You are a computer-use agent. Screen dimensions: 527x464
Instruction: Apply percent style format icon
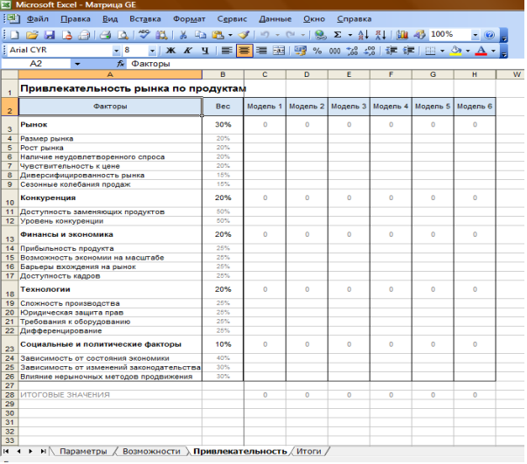tap(316, 51)
